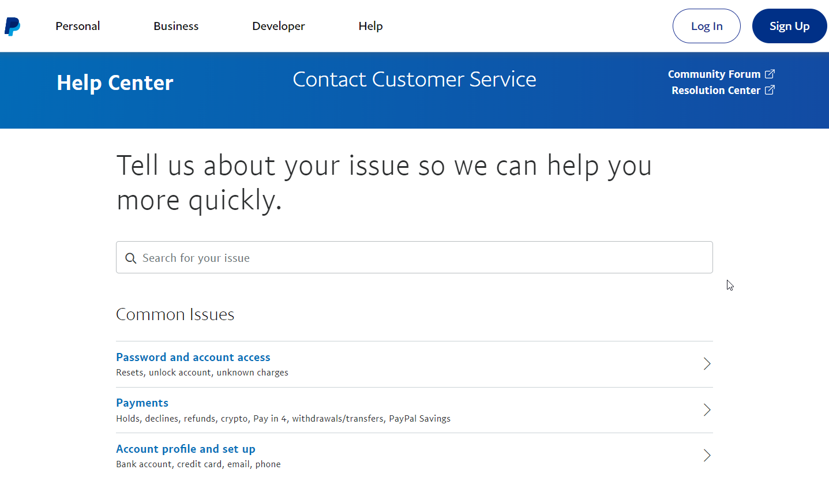Viewport: 829px width, 477px height.
Task: Open the Help menu
Action: click(370, 26)
